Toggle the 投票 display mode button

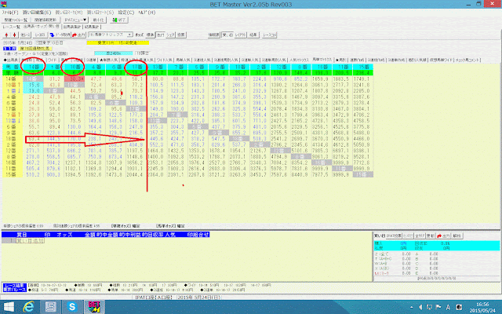tap(181, 35)
